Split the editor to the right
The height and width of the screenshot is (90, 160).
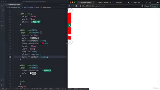62,4
